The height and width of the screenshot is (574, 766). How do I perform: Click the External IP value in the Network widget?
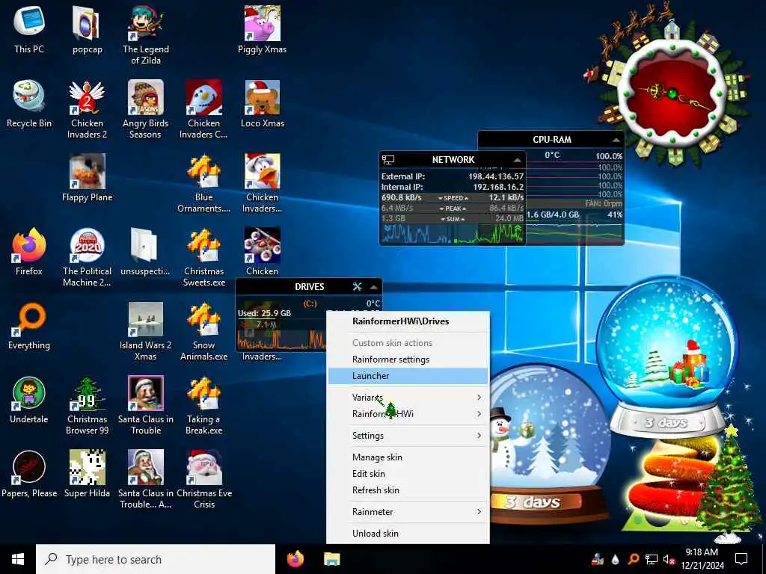click(496, 176)
